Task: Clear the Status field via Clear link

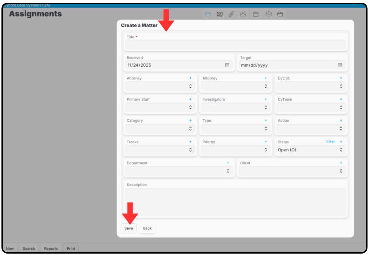Action: [x=330, y=142]
